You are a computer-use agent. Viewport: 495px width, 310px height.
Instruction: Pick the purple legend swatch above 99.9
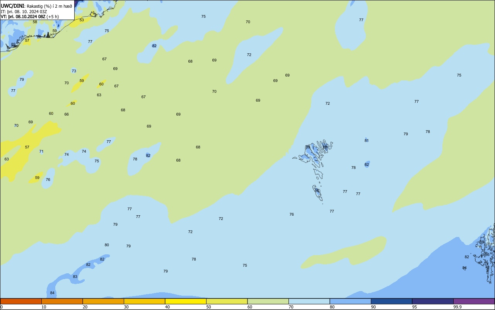(x=474, y=301)
